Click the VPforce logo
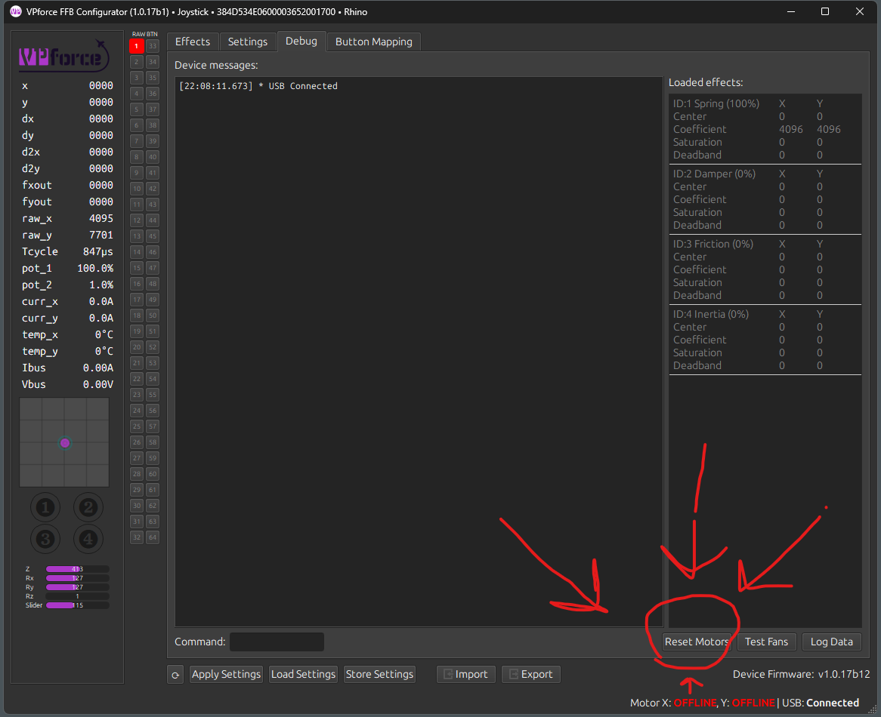Image resolution: width=881 pixels, height=717 pixels. [63, 56]
